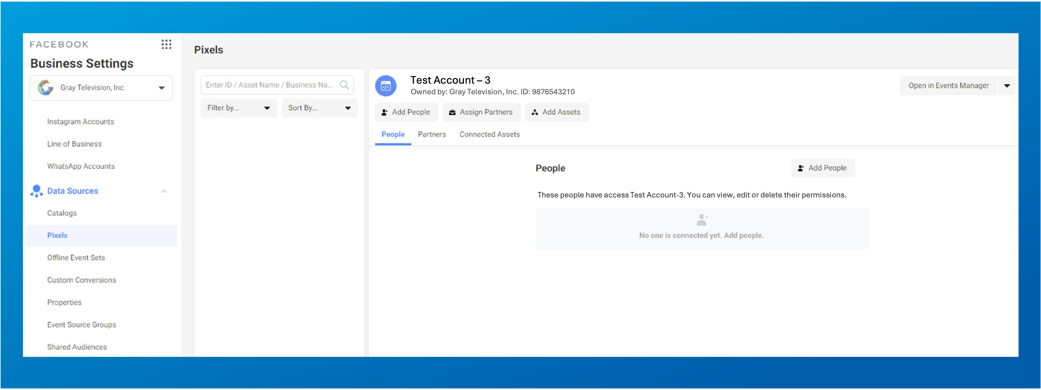Click the Test Account – 3 title

450,80
